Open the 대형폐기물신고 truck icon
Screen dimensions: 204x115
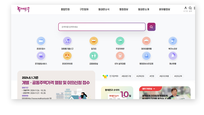[67, 41]
